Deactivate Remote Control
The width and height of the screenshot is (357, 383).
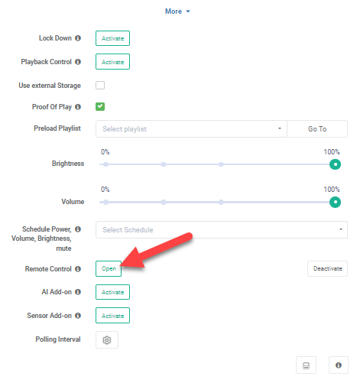327,268
